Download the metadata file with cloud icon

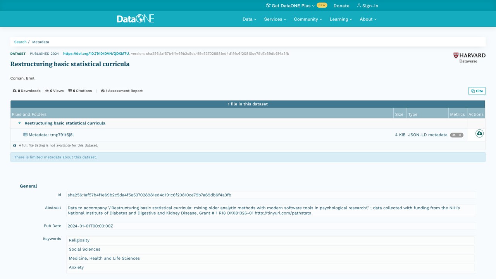pyautogui.click(x=479, y=134)
